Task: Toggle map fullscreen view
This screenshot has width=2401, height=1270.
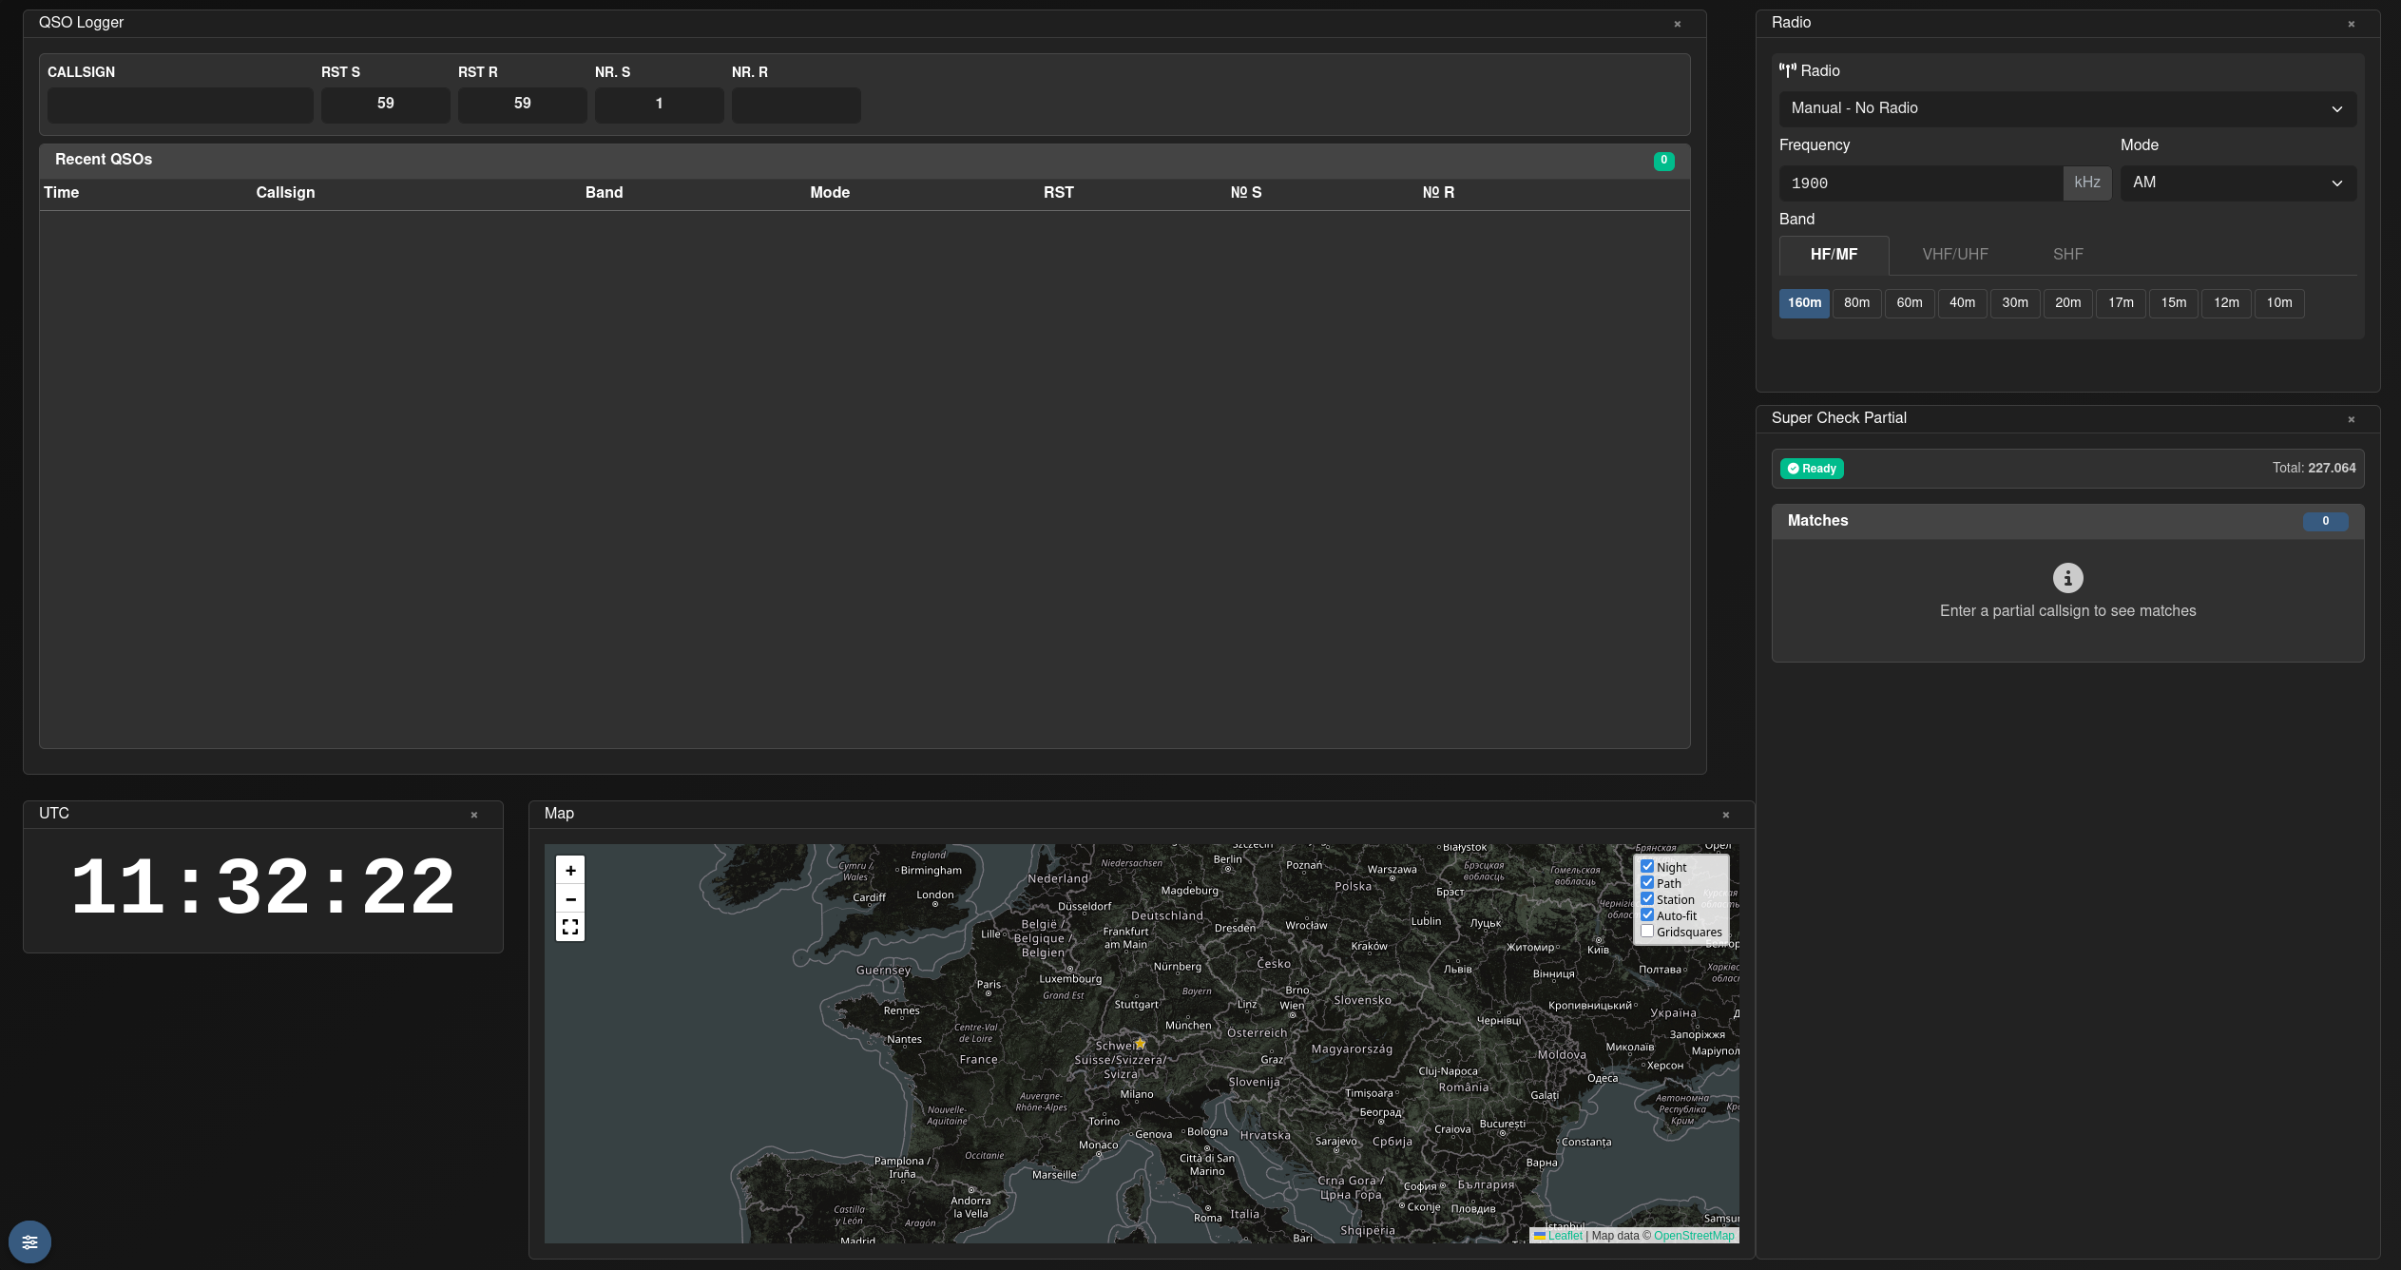Action: tap(570, 927)
